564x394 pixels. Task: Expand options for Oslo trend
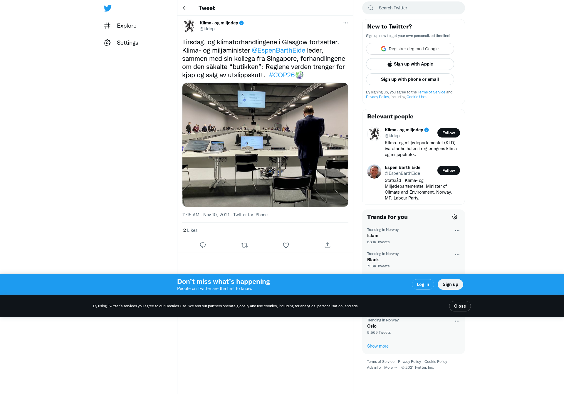click(457, 321)
